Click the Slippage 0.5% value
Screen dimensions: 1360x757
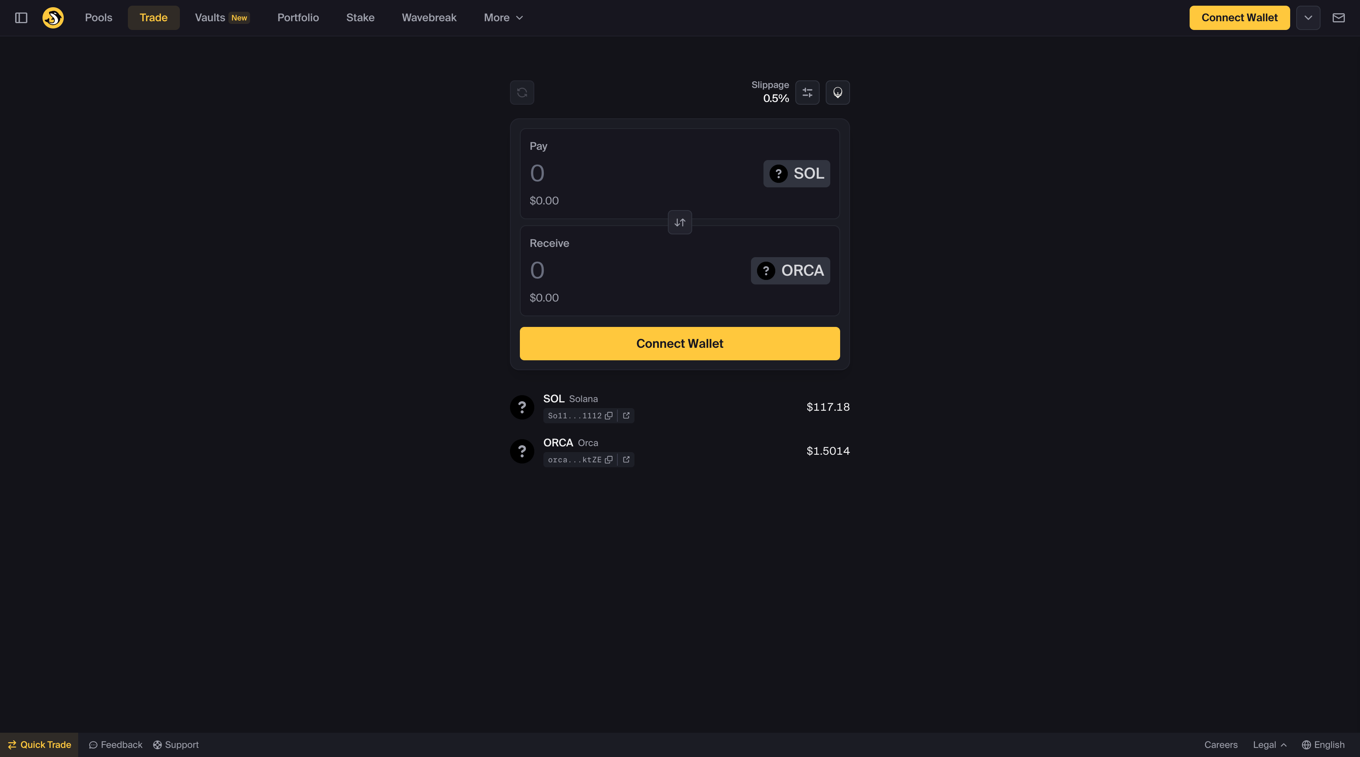point(776,99)
